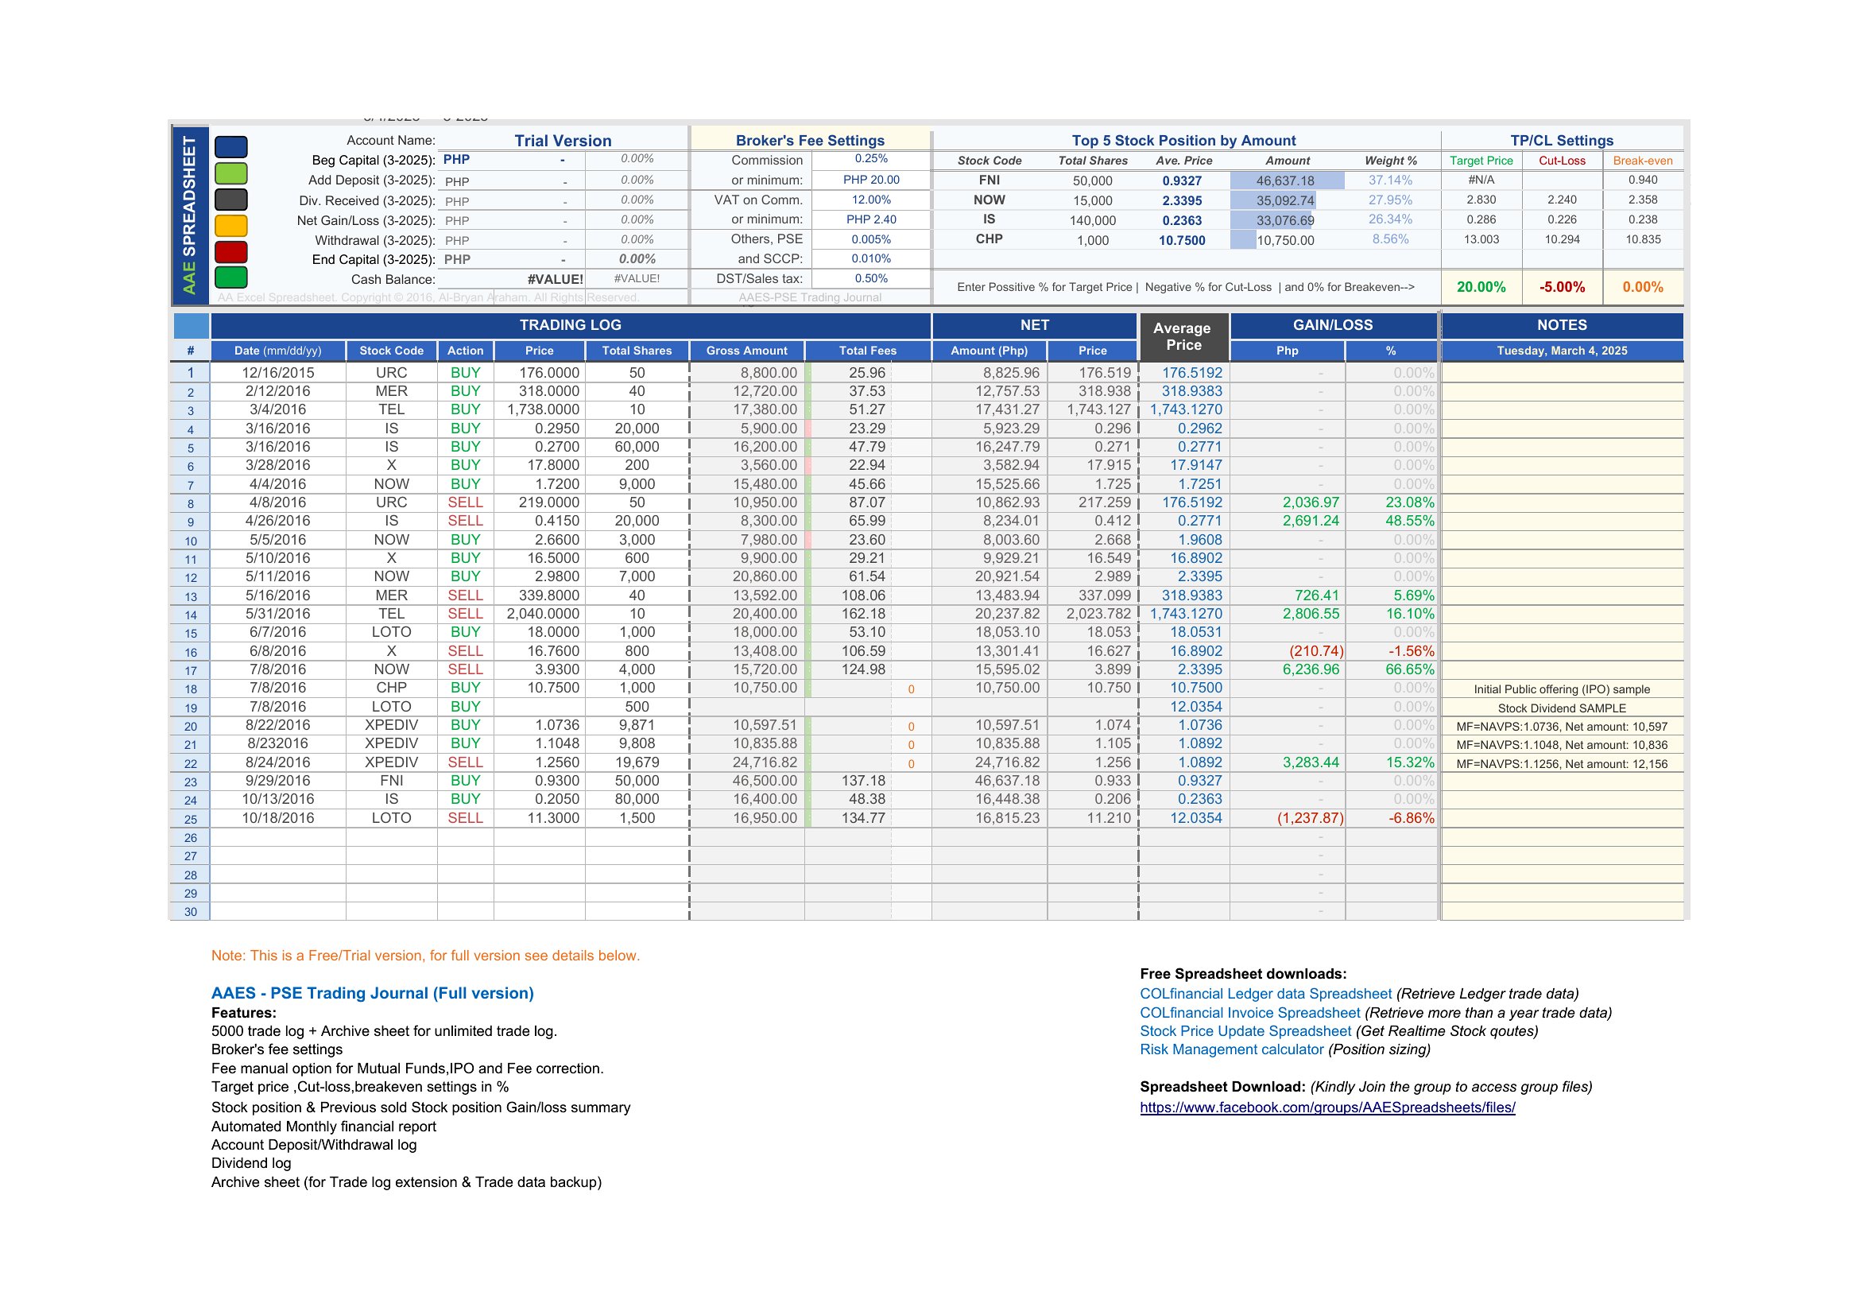Select the Commission 0.25% fee cell
Screen dimensions: 1859x1315
point(871,160)
